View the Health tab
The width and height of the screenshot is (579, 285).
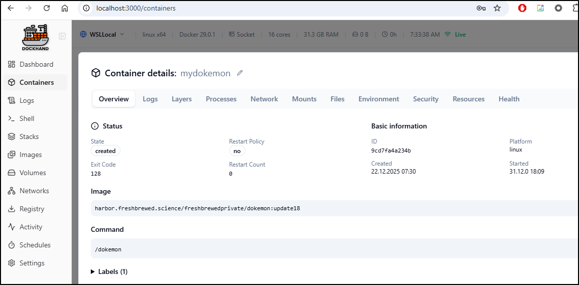point(509,99)
